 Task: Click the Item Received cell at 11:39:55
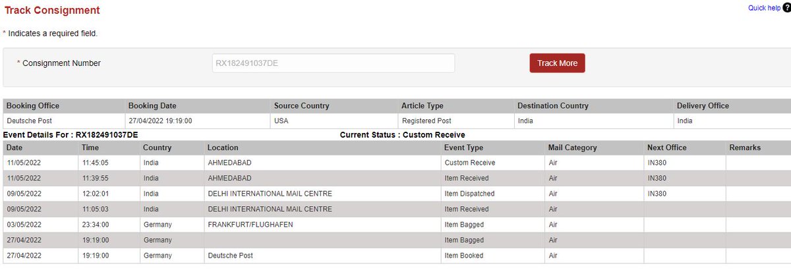[x=493, y=178]
